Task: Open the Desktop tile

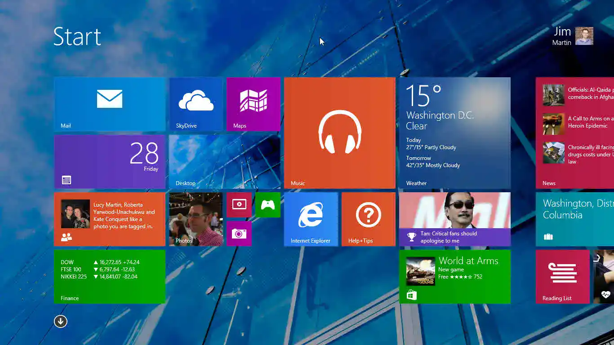Action: point(224,162)
